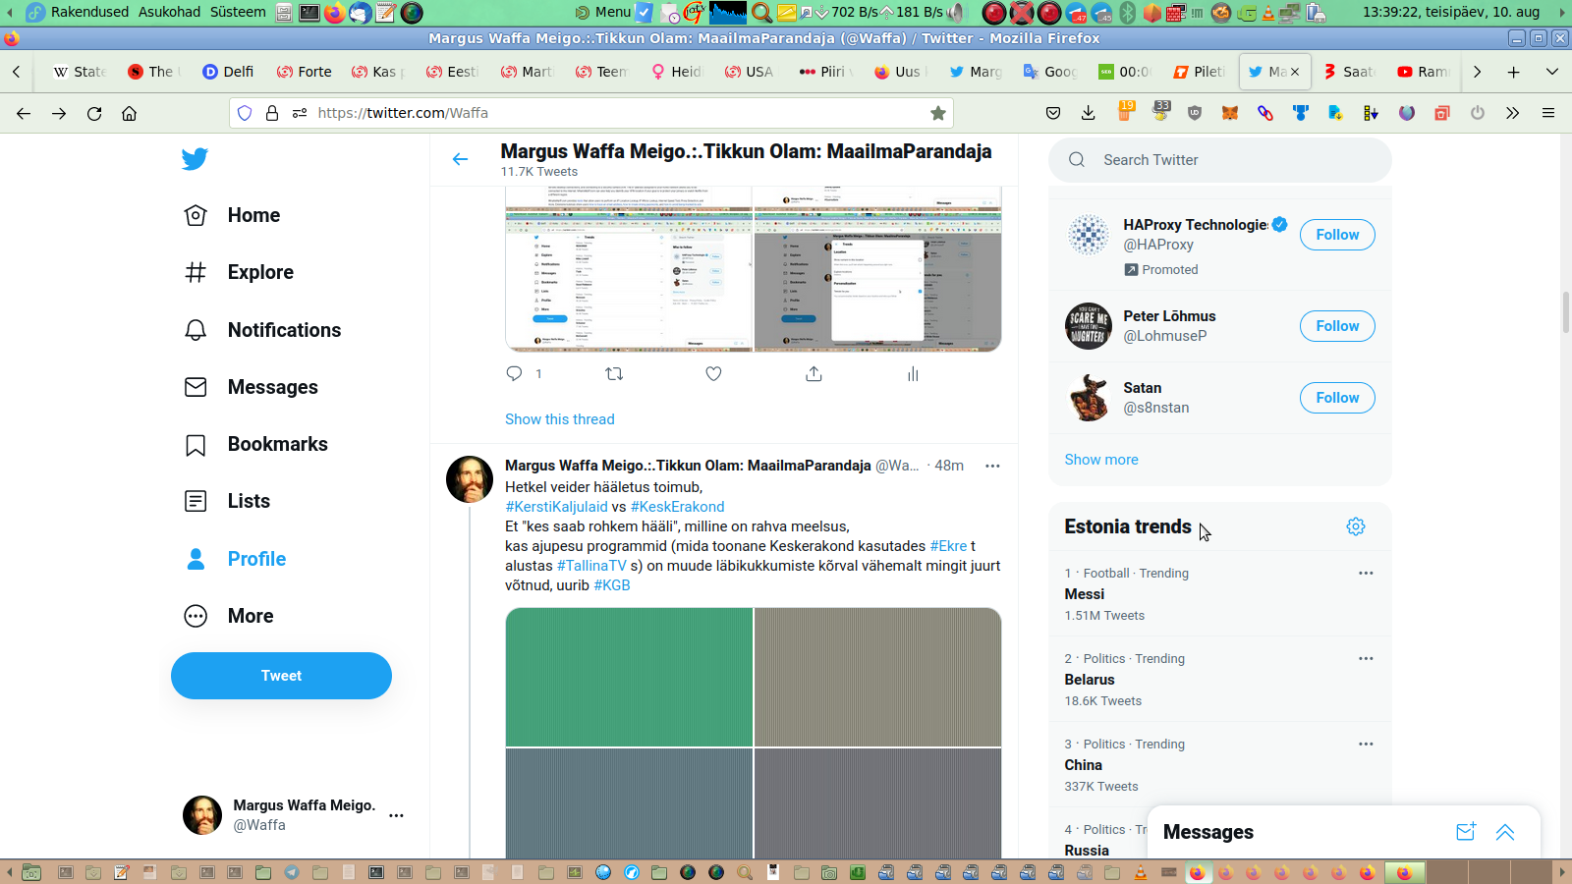
Task: View tweet activity analytics icon
Action: point(913,373)
